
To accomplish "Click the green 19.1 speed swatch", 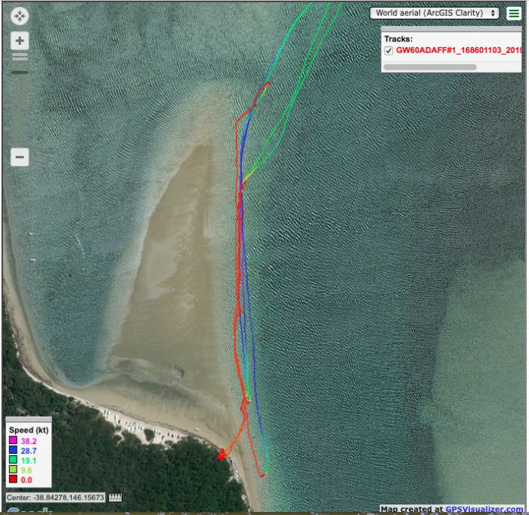I will coord(13,459).
